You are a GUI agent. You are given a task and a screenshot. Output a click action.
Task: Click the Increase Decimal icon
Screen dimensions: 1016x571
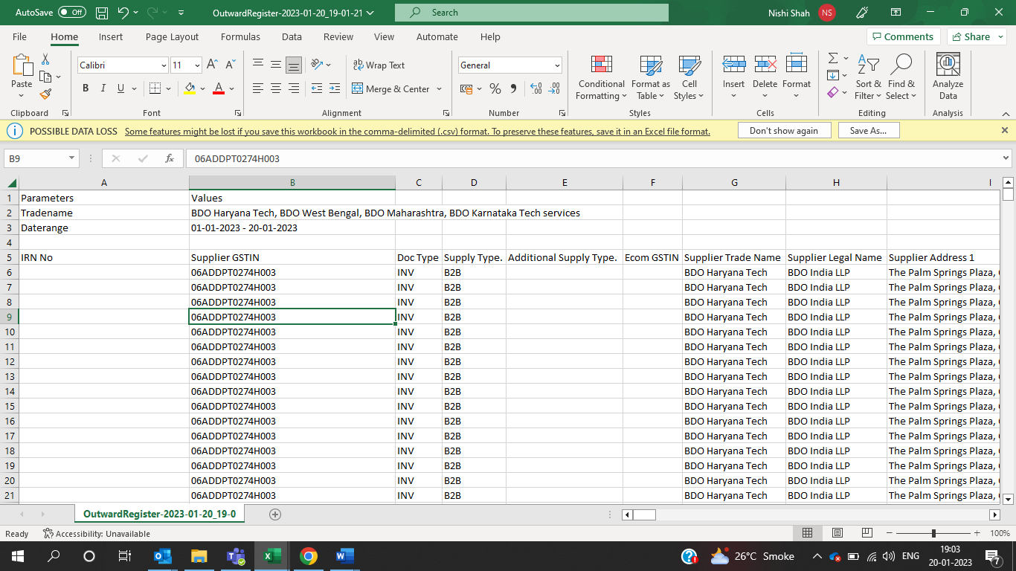tap(535, 88)
